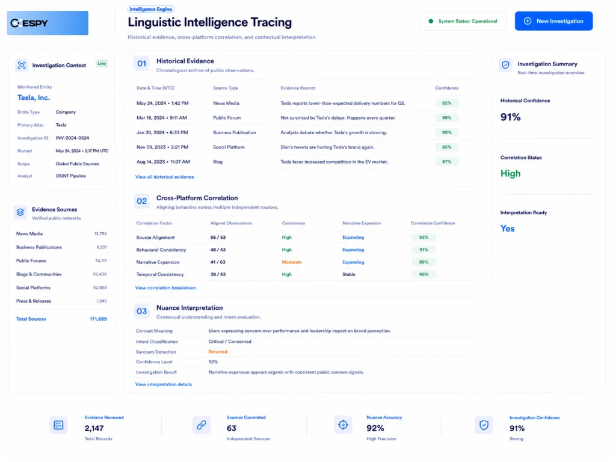
Task: Click the ESPY logo
Action: pos(48,23)
